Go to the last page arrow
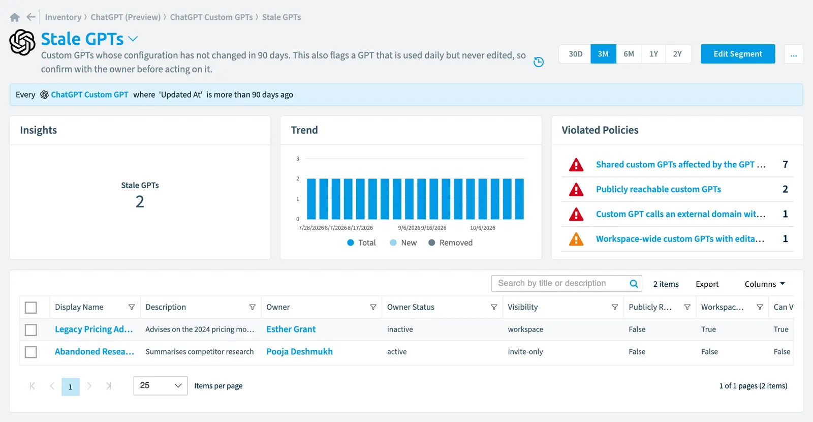Image resolution: width=813 pixels, height=422 pixels. [109, 386]
